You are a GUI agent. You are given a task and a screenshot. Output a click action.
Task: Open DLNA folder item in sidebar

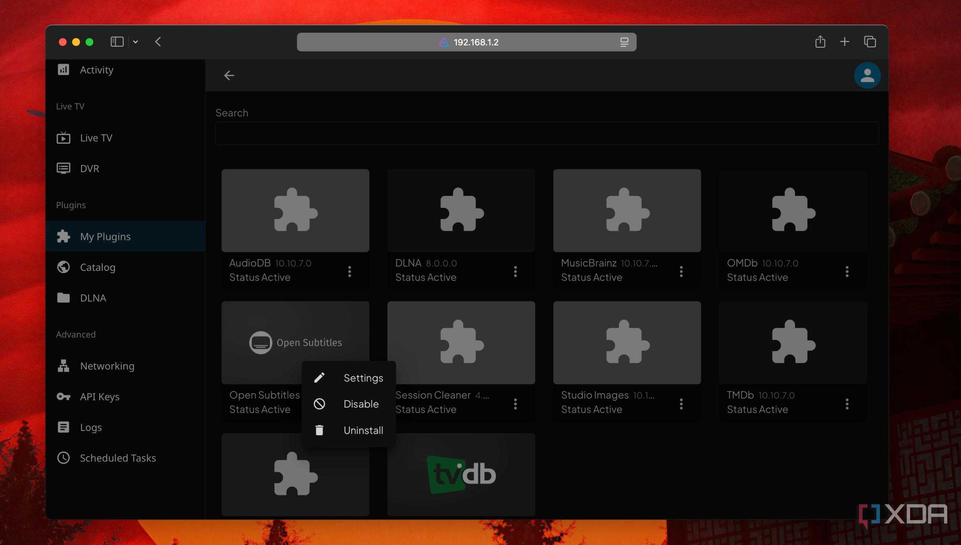(125, 298)
